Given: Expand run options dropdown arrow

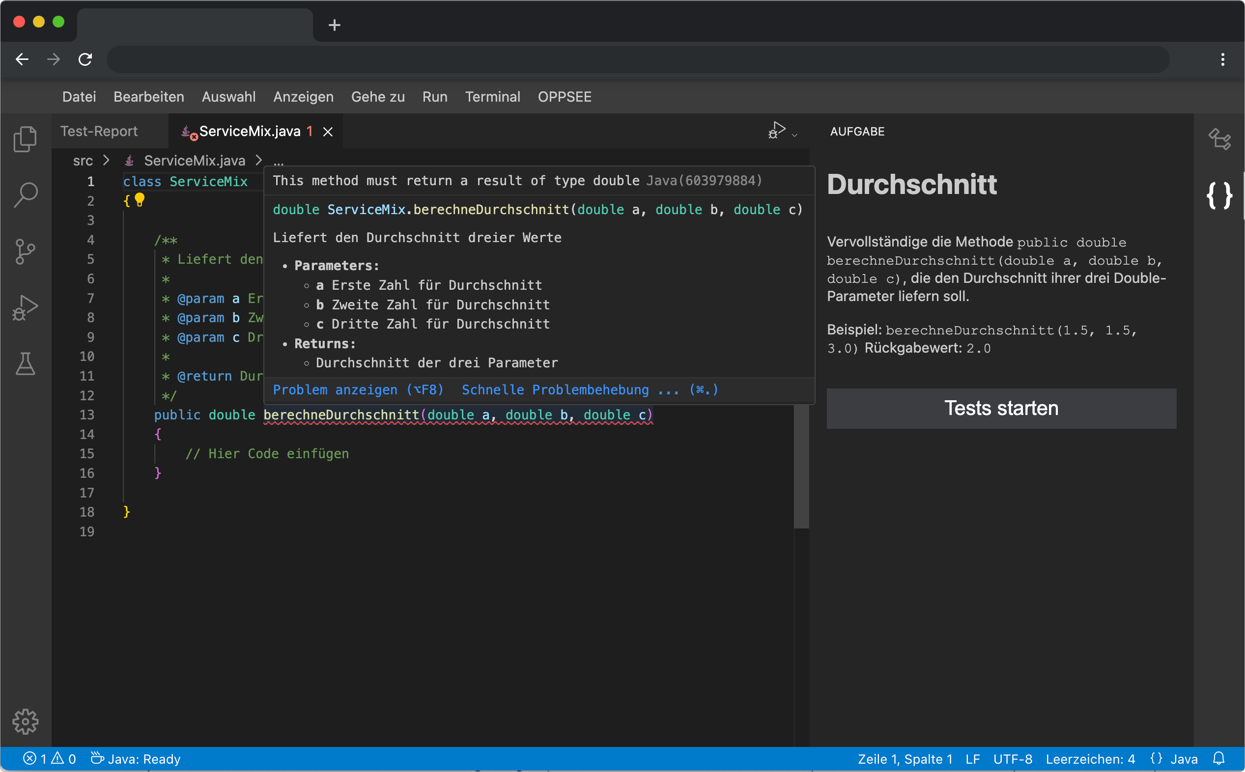Looking at the screenshot, I should (x=794, y=136).
